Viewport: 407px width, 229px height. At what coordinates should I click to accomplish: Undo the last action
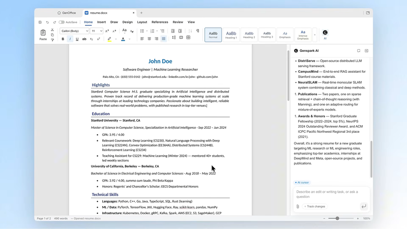[47, 22]
